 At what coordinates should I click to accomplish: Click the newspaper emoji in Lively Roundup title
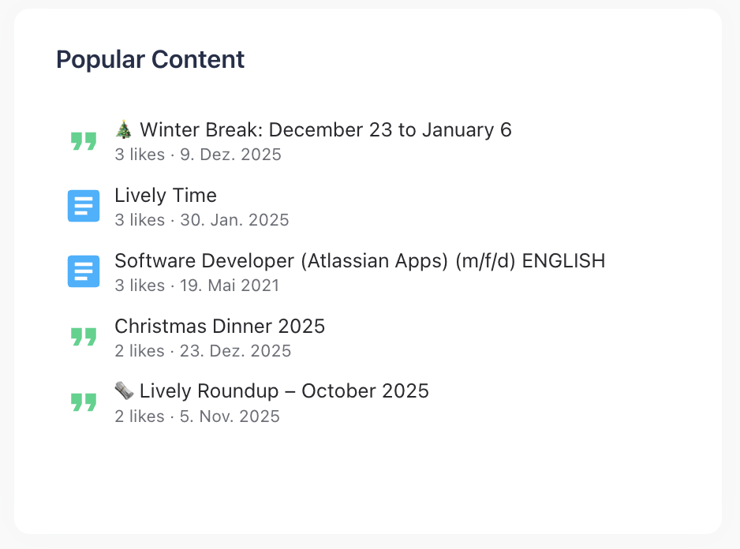tap(125, 390)
